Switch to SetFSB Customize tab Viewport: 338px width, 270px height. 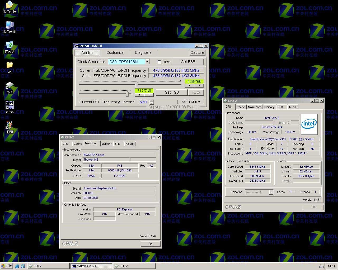pos(115,52)
